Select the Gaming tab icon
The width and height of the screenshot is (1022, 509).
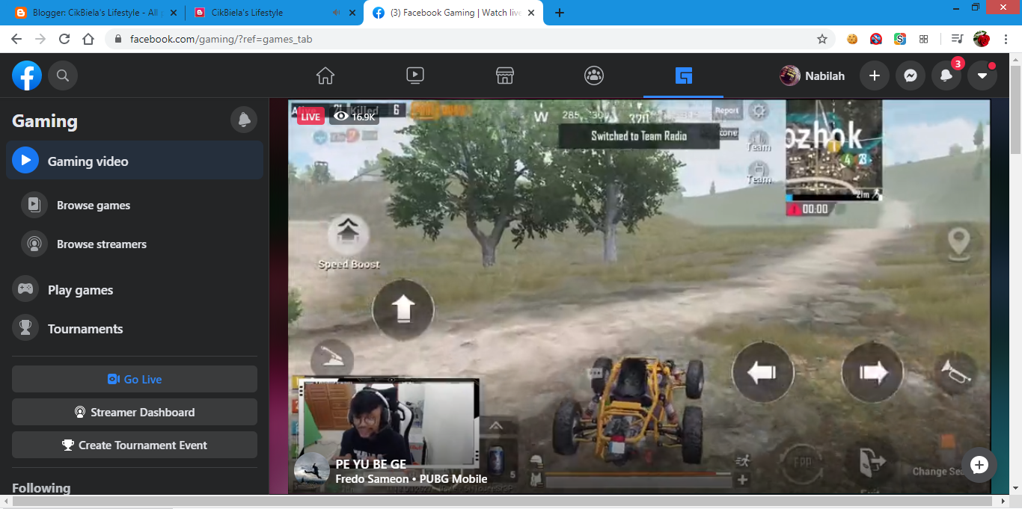tap(684, 75)
